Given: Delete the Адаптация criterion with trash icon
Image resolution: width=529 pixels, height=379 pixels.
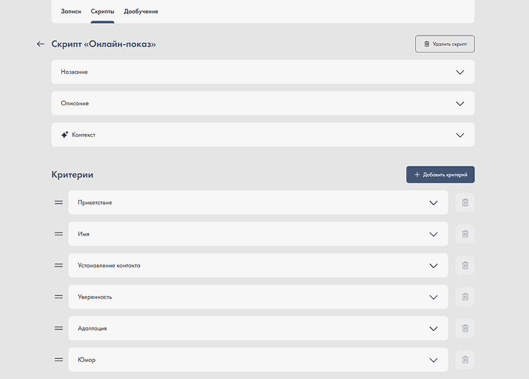Looking at the screenshot, I should coord(465,328).
